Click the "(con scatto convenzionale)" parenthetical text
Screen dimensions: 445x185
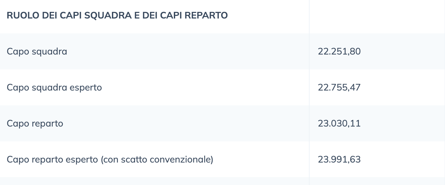157,160
